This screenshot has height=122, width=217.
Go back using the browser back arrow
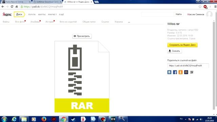point(3,7)
